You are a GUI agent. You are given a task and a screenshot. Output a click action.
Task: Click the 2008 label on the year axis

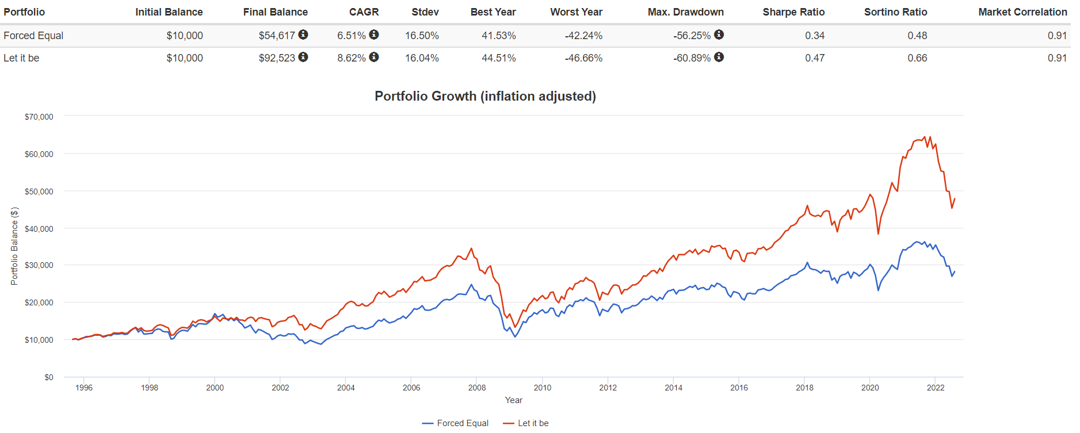477,388
